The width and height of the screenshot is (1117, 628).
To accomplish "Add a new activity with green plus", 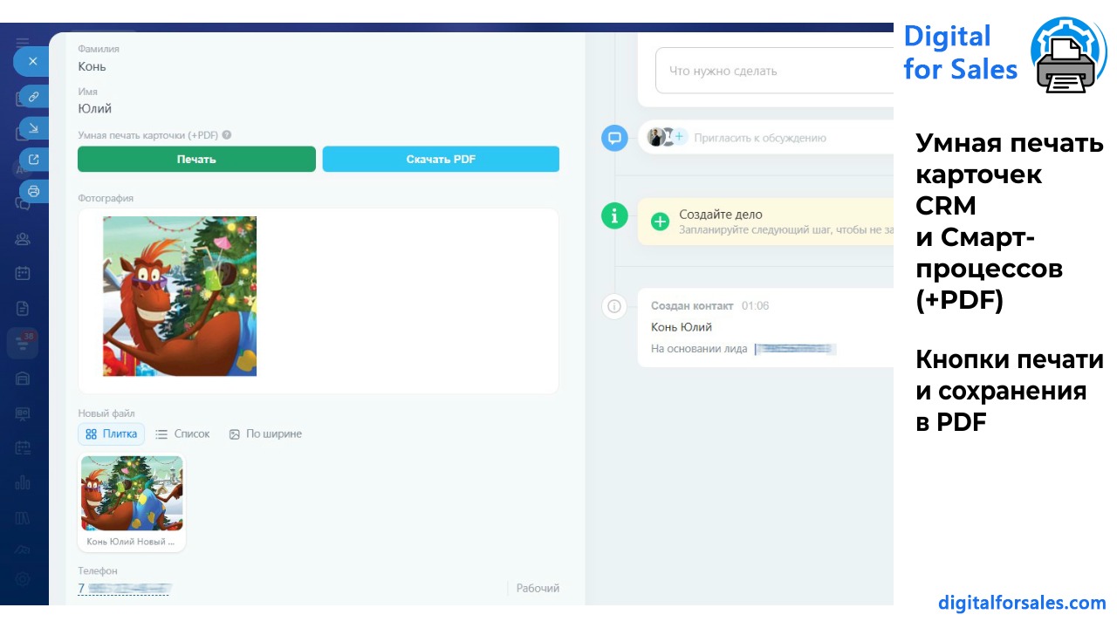I will (x=661, y=222).
